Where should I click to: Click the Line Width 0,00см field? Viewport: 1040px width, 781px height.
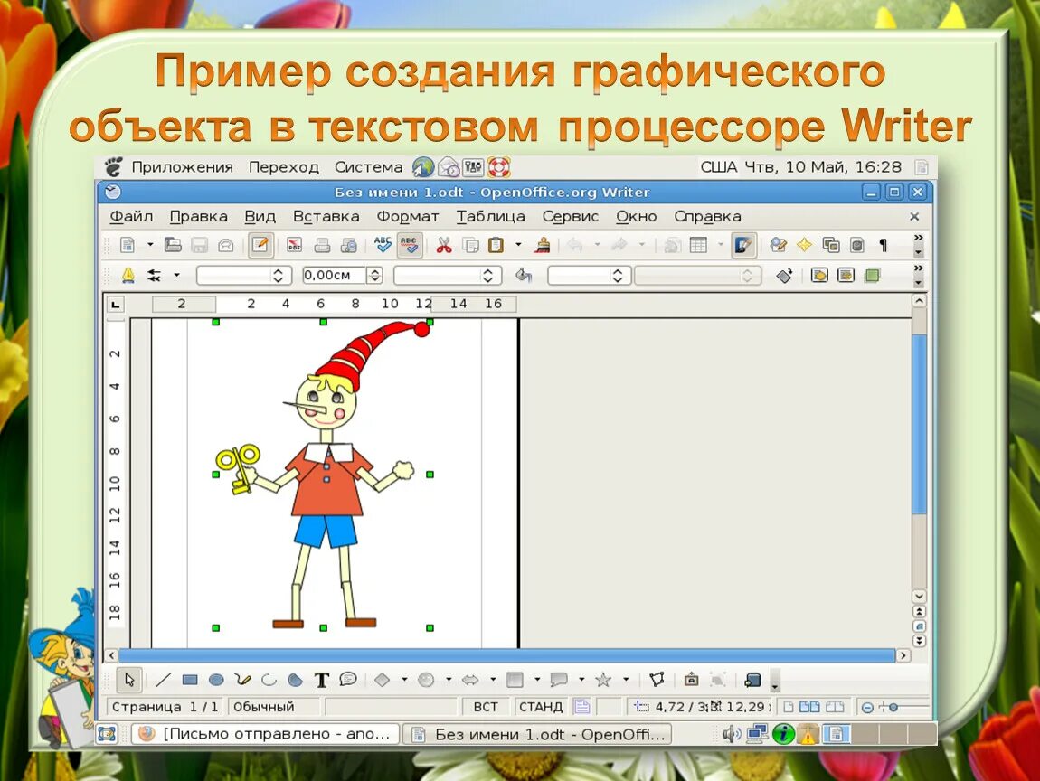(x=335, y=275)
